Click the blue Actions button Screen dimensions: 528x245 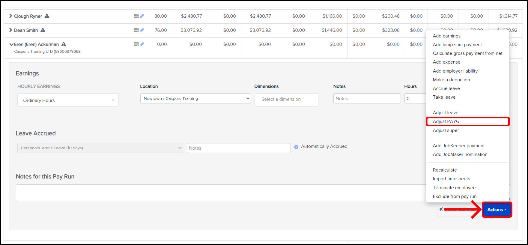497,210
